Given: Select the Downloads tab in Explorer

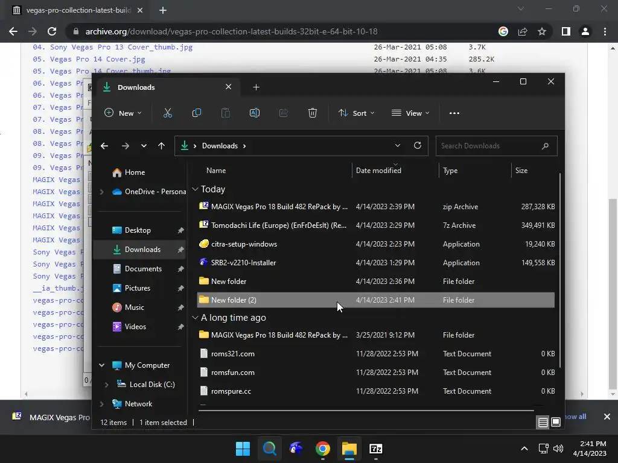Looking at the screenshot, I should pos(167,87).
